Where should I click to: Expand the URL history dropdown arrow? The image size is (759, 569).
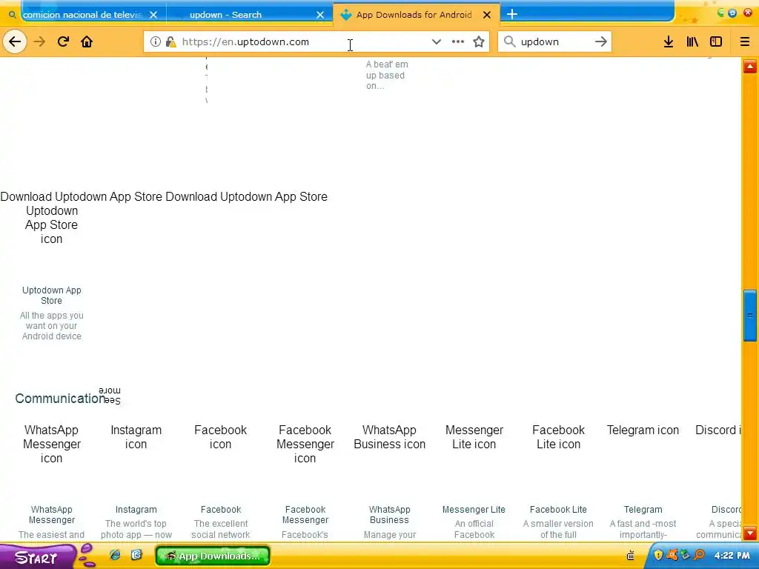click(x=436, y=41)
